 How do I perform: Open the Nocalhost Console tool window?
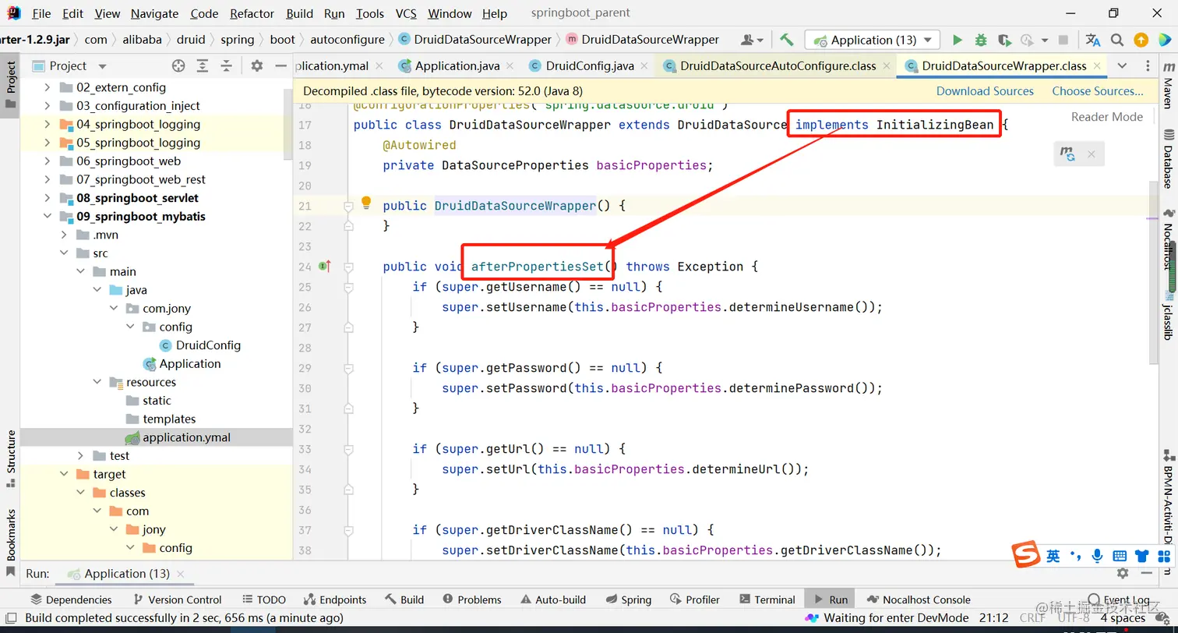tap(918, 599)
